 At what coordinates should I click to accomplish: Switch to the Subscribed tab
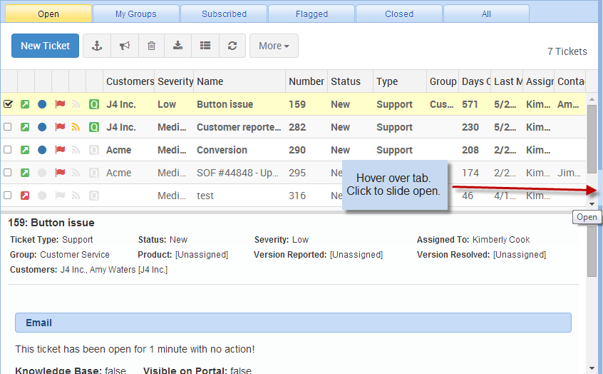pyautogui.click(x=224, y=14)
